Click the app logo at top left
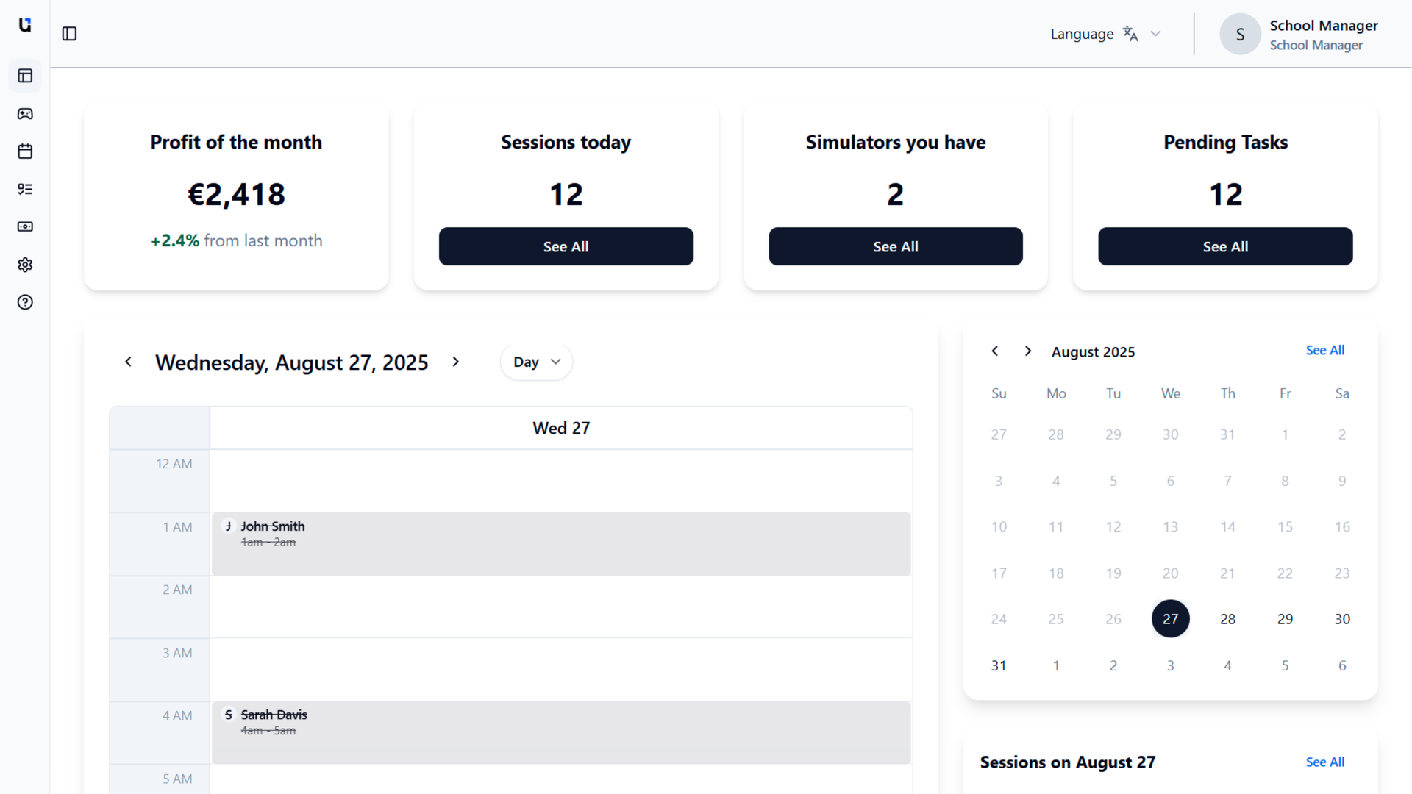Viewport: 1412px width, 794px height. click(25, 25)
